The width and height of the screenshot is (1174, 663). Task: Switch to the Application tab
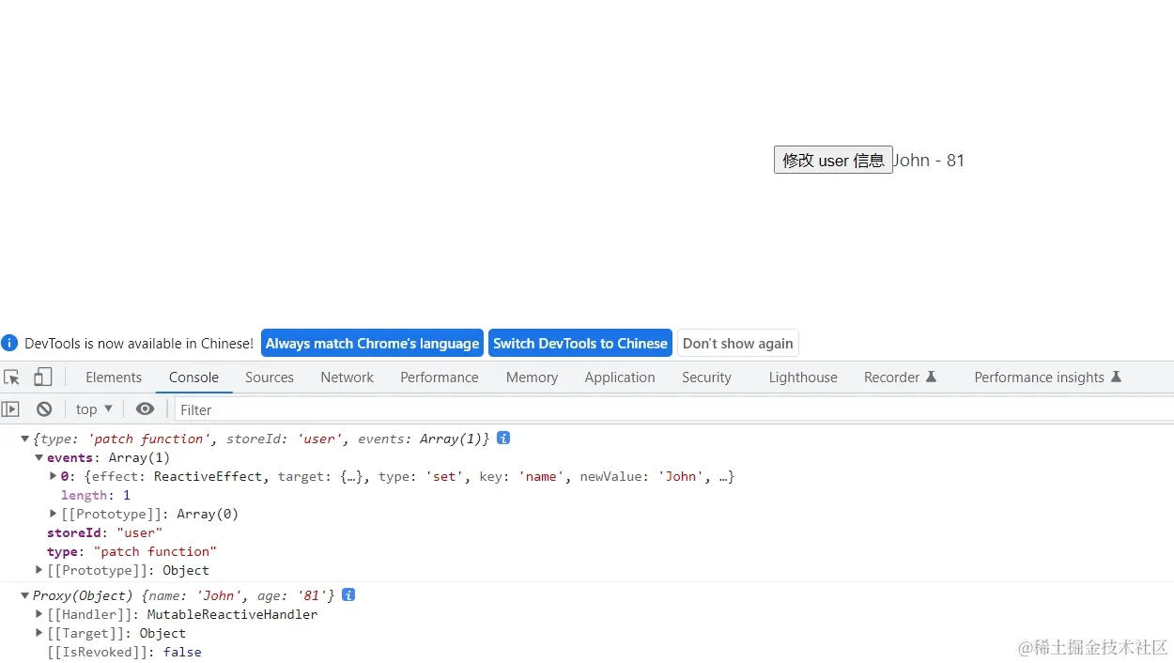(620, 378)
